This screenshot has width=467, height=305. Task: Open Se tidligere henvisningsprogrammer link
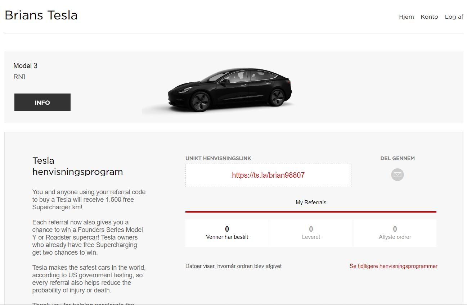click(394, 266)
